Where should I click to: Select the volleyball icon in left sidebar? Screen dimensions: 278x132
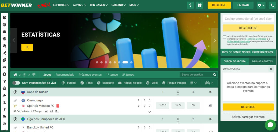tap(4, 39)
